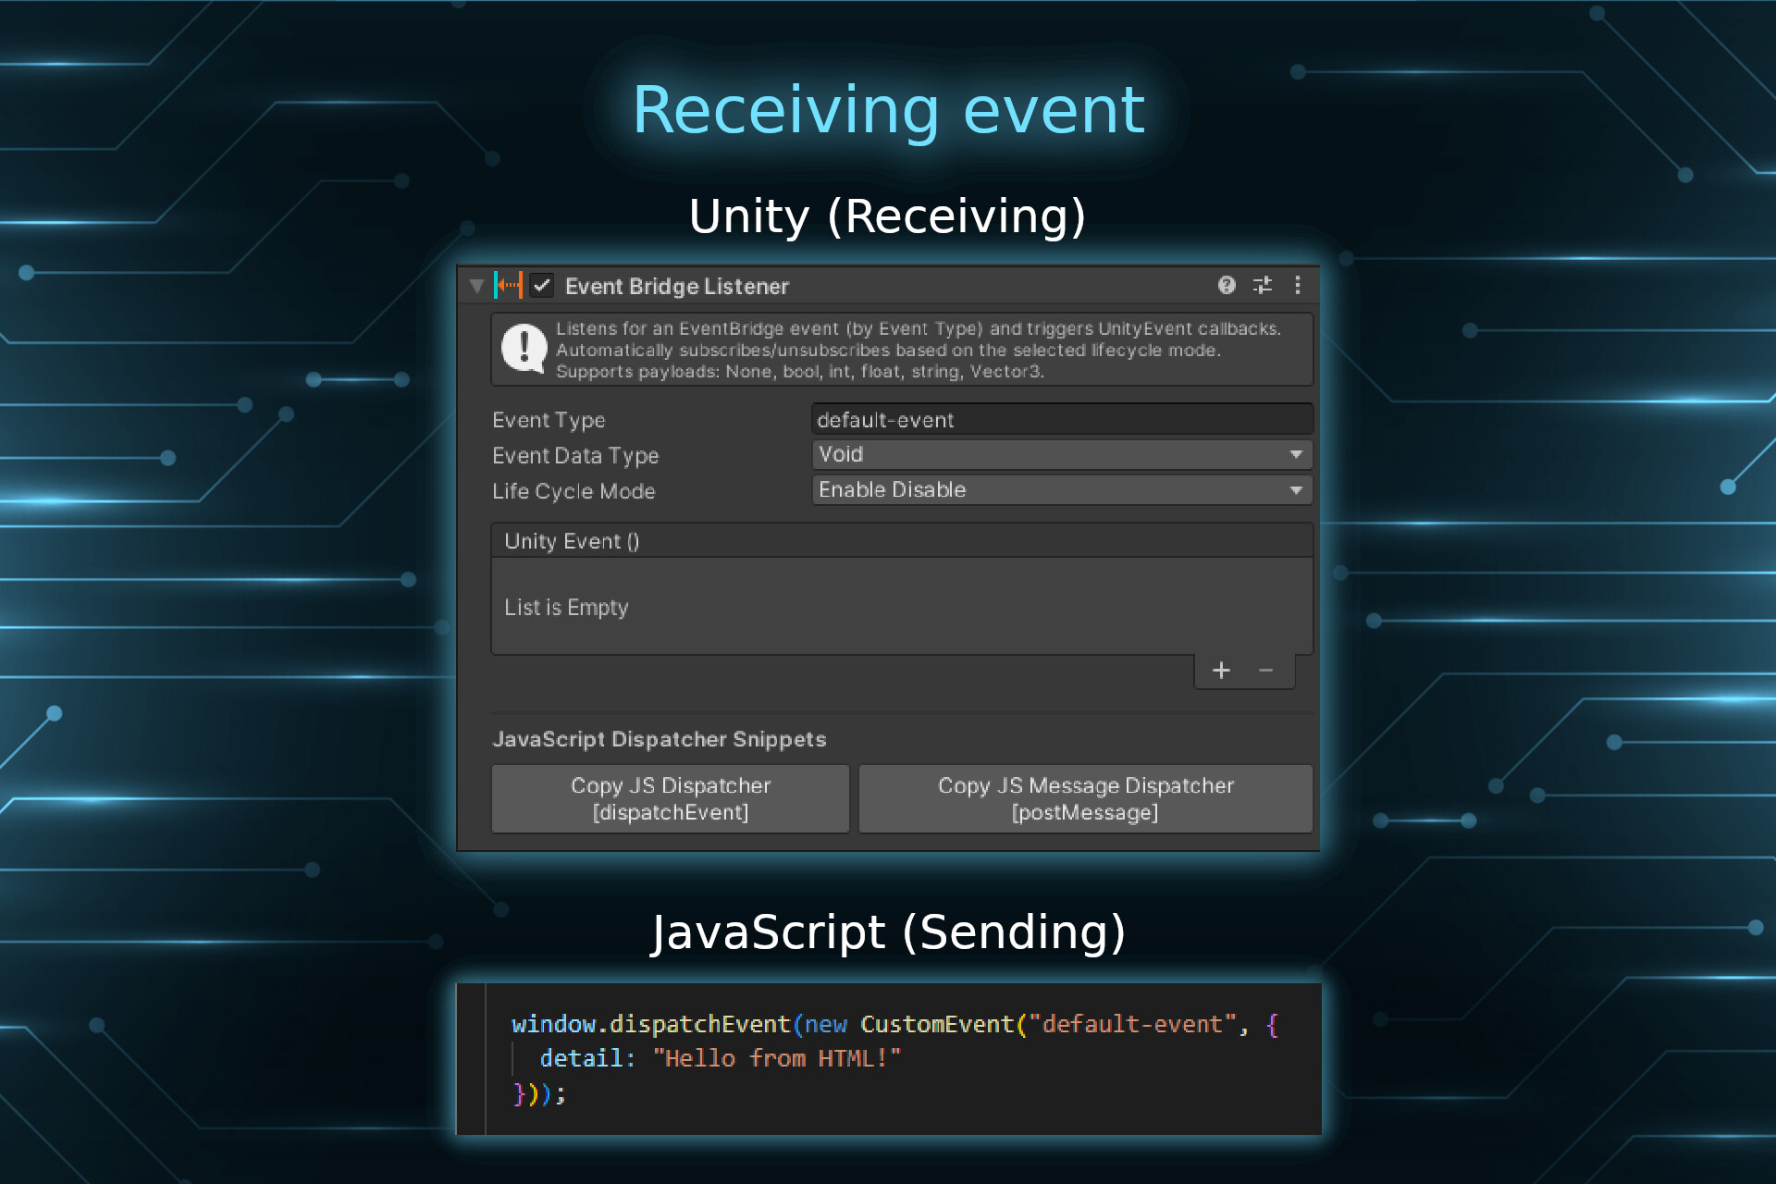Collapse the component using the foldout triangle
The height and width of the screenshot is (1184, 1776).
coord(476,286)
